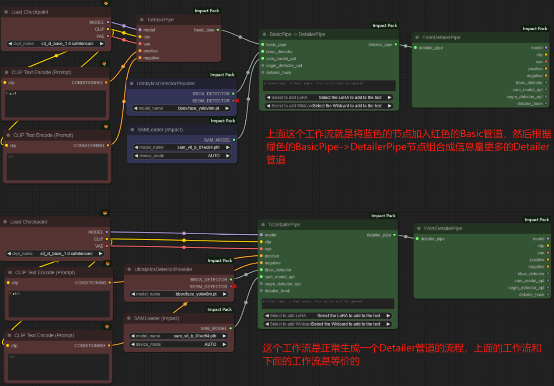Click the basic_pipe output slot on ToBasicPipe

coord(218,30)
